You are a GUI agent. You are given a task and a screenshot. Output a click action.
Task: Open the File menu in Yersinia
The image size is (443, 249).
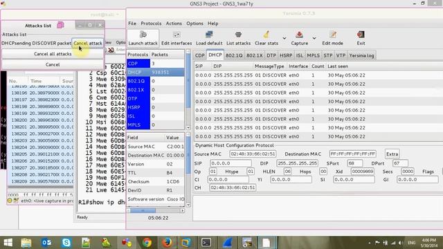[x=132, y=24]
